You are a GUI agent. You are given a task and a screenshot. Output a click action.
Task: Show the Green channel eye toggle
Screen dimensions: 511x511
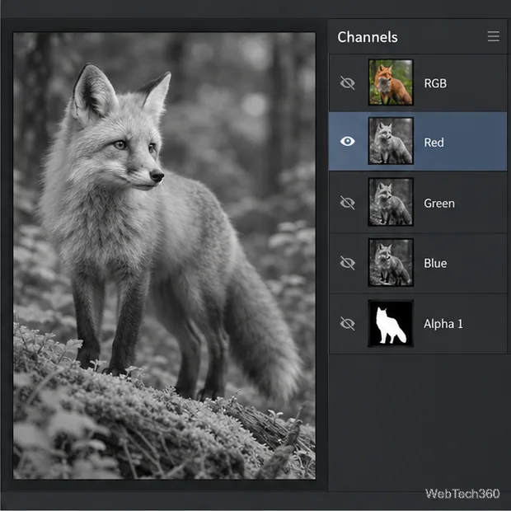tap(348, 203)
